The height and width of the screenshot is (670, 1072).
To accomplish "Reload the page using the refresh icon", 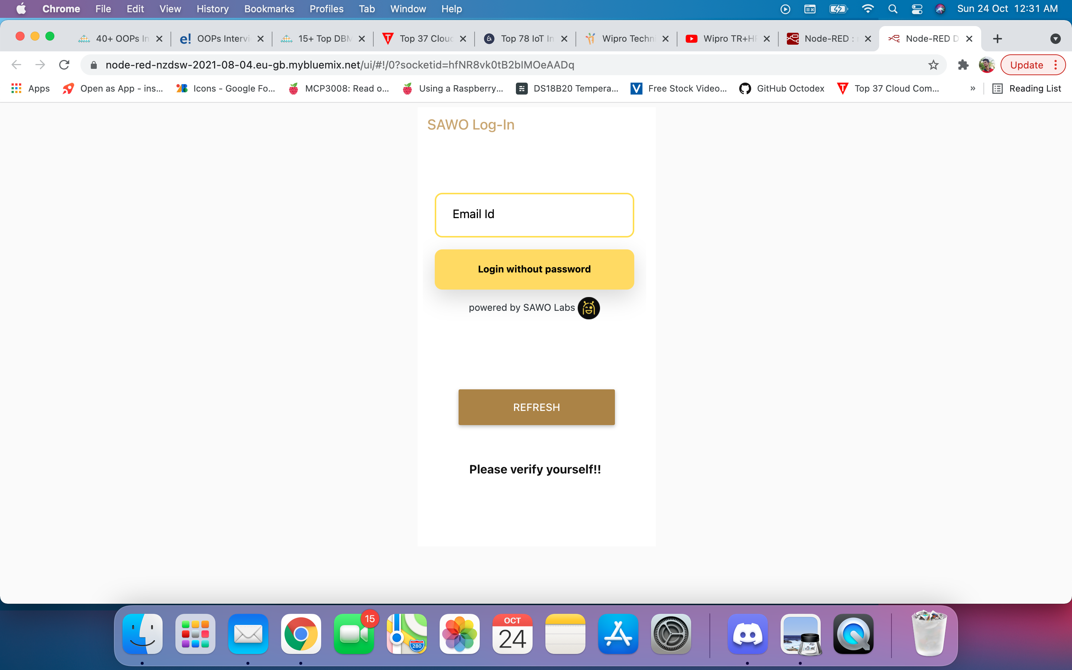I will pos(64,65).
